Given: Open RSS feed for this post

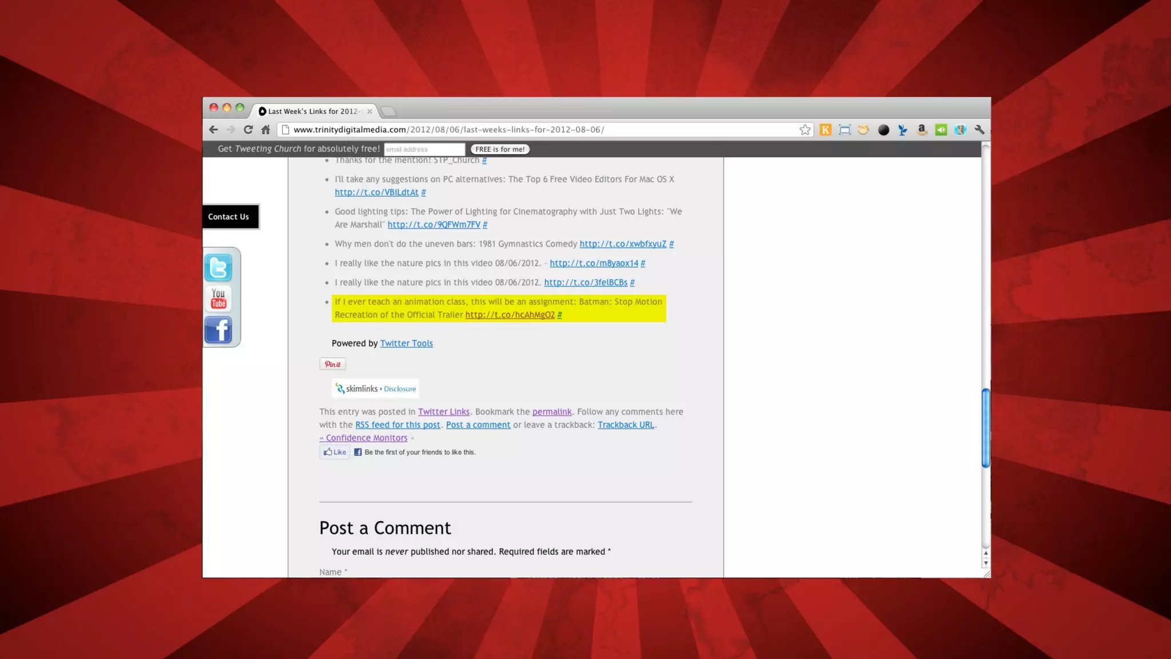Looking at the screenshot, I should pos(398,425).
